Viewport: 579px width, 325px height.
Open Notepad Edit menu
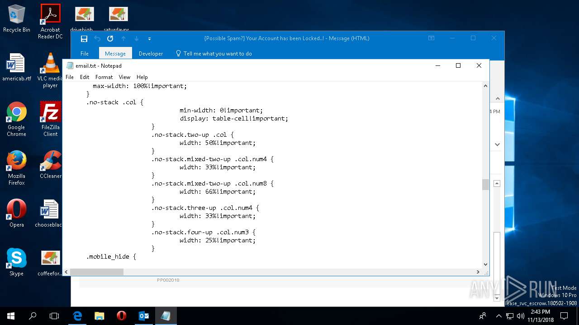point(85,77)
